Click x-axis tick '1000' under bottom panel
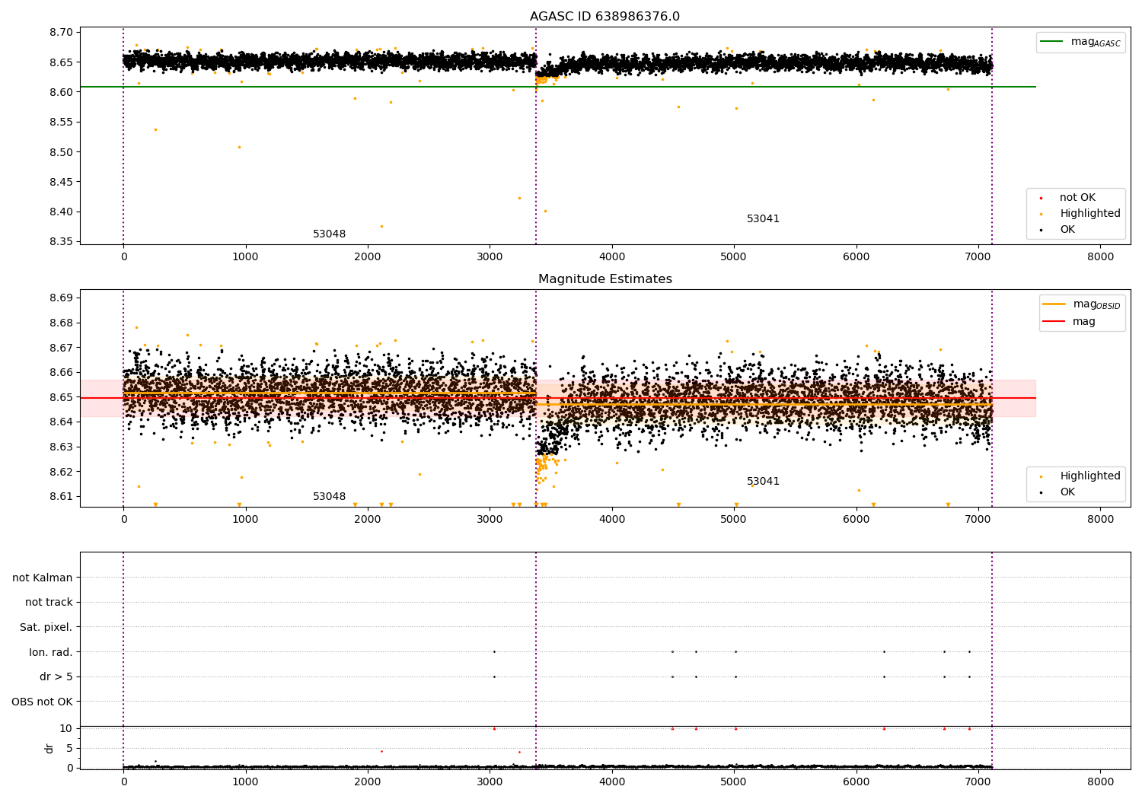Viewport: 1142px width, 799px height. point(245,781)
